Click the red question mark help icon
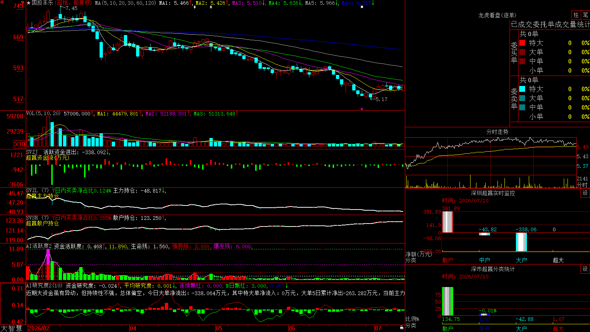 23,3
